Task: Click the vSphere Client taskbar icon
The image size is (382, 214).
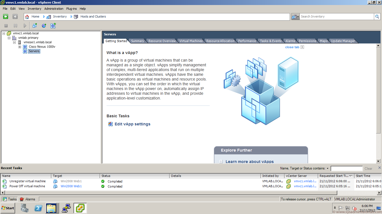Action: (80, 208)
